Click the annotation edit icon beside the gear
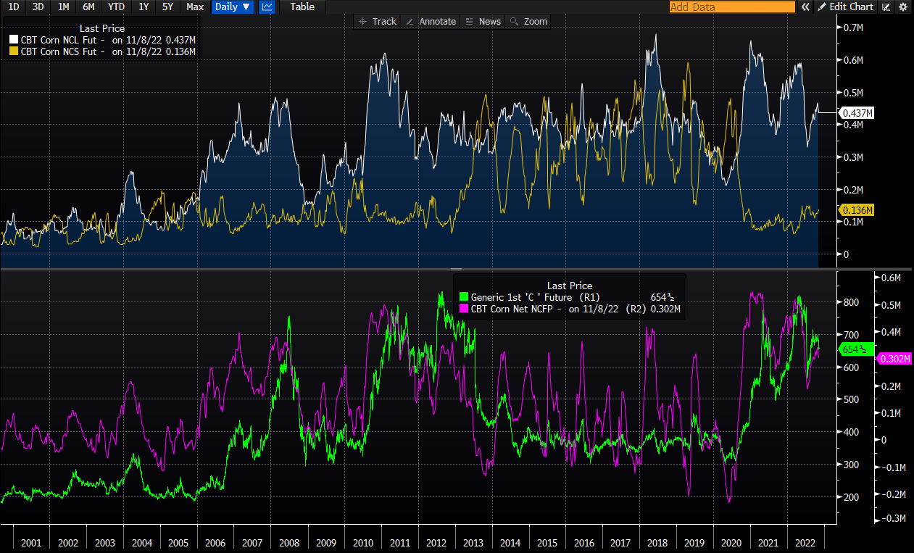 coord(886,7)
